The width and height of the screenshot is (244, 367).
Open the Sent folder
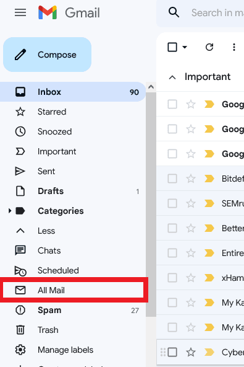pos(72,171)
